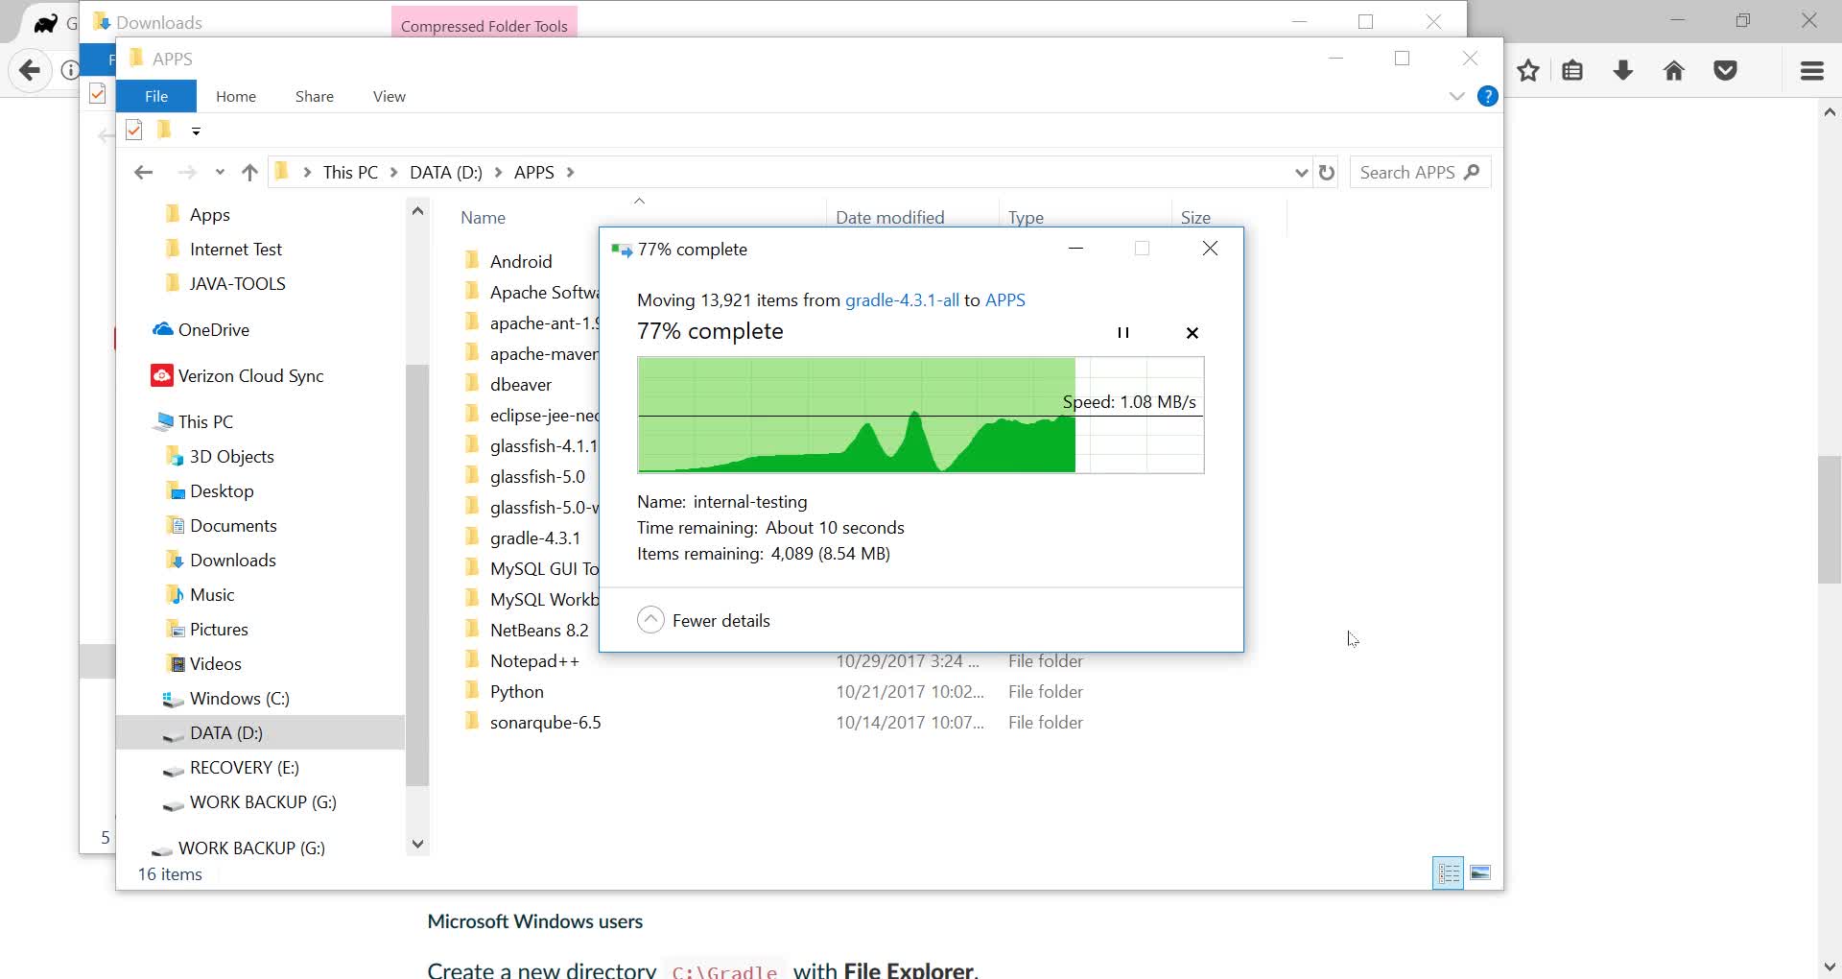Viewport: 1842px width, 979px height.
Task: Expand the Quick Access Toolbar customize dropdown
Action: coord(196,131)
